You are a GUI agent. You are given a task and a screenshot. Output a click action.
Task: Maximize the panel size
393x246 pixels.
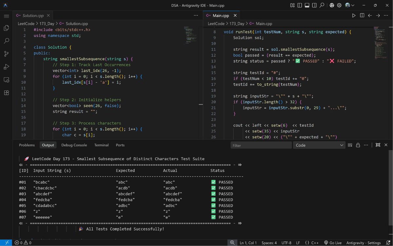pyautogui.click(x=378, y=145)
